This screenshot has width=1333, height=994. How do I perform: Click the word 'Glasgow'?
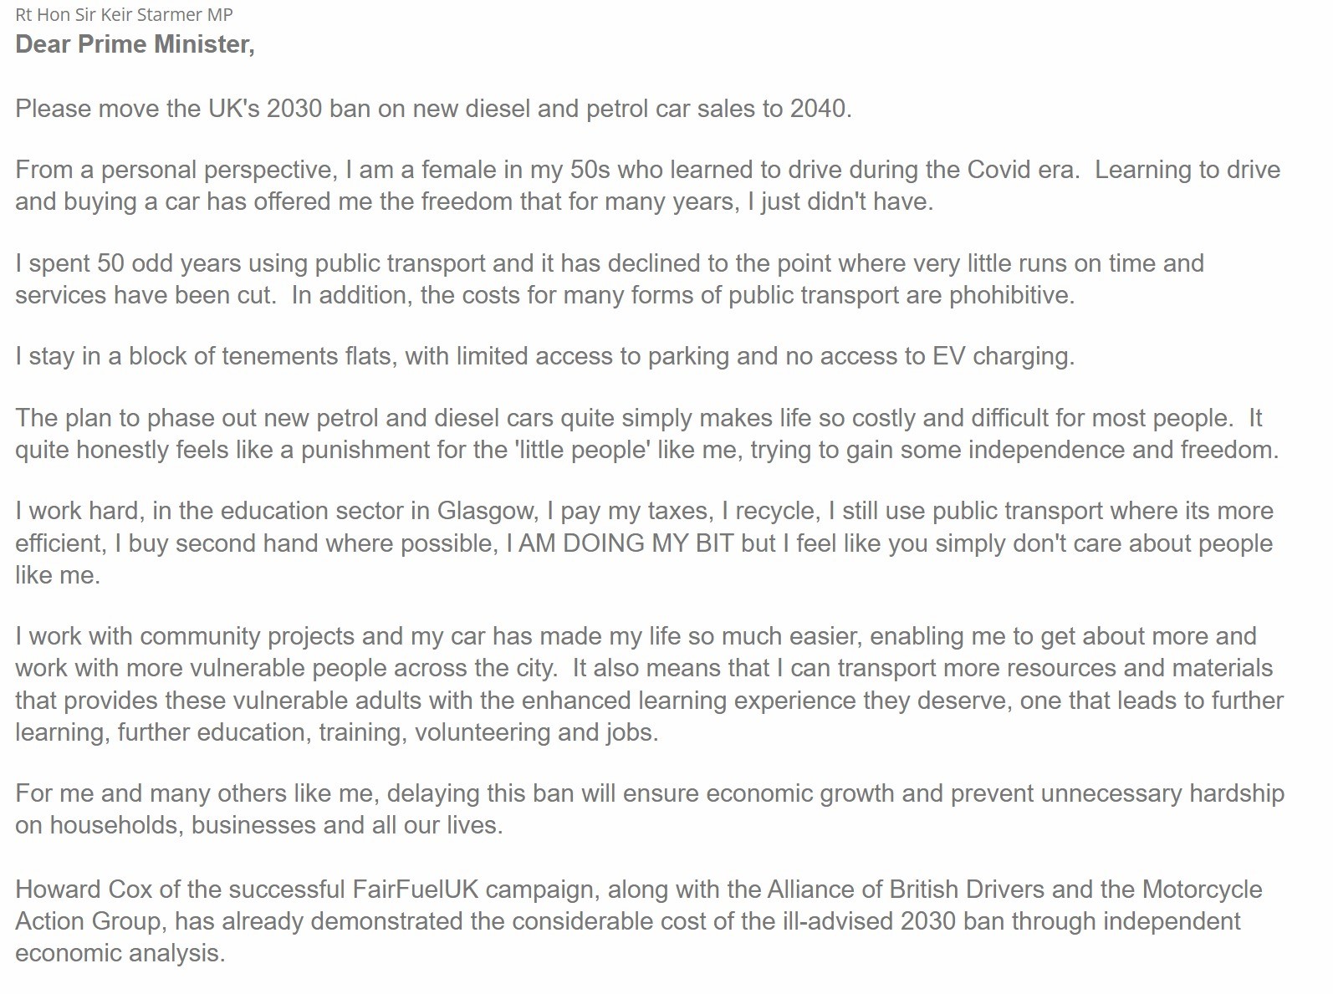[x=487, y=511]
